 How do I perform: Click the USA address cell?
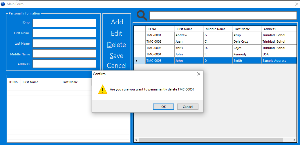[279, 54]
